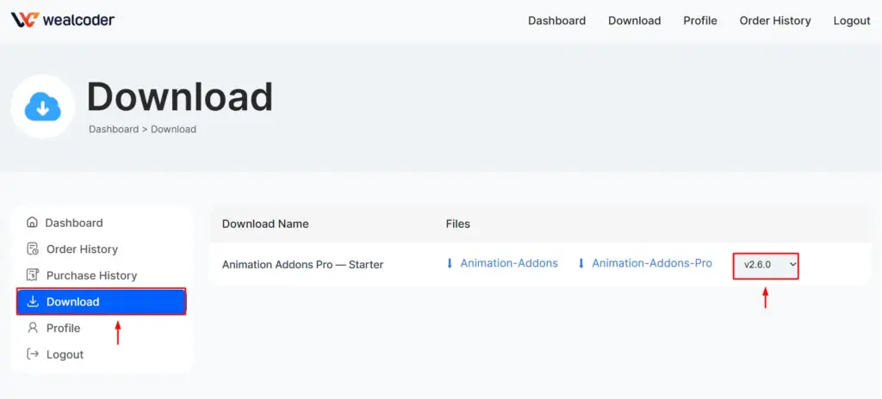
Task: Click Dashboard in the breadcrumb trail
Action: [x=114, y=129]
